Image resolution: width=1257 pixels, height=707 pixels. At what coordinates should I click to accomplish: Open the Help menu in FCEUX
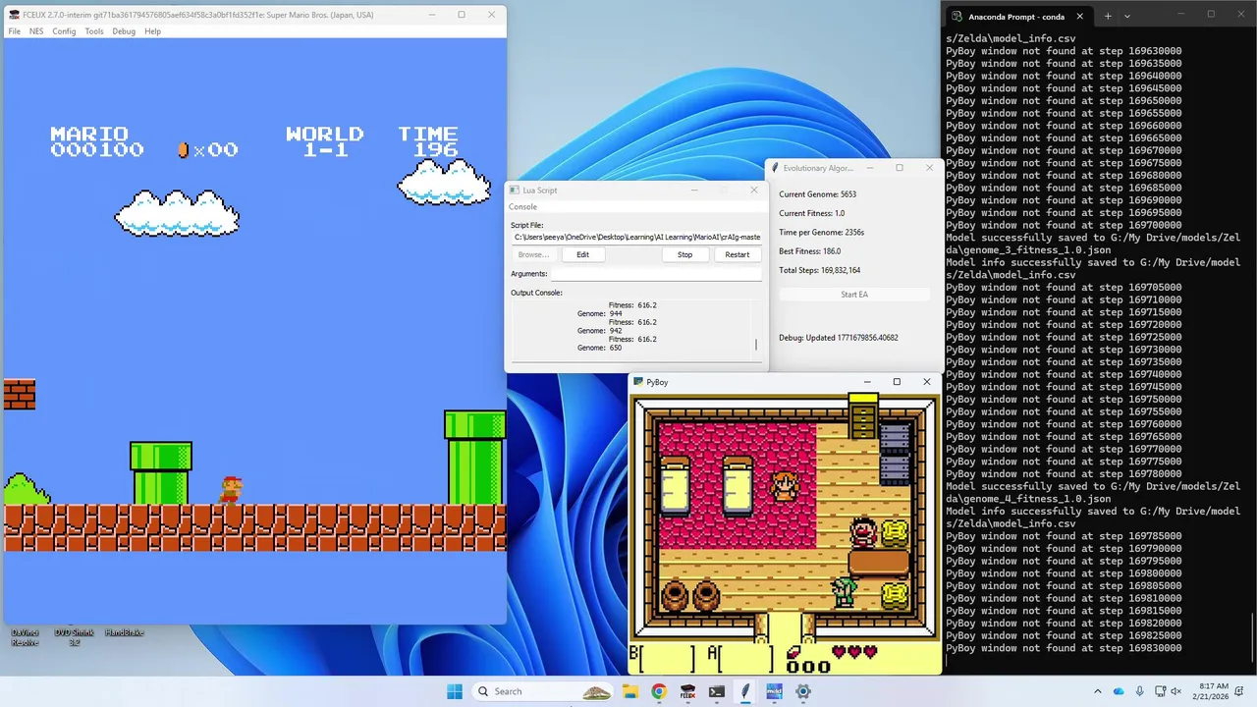pyautogui.click(x=152, y=31)
